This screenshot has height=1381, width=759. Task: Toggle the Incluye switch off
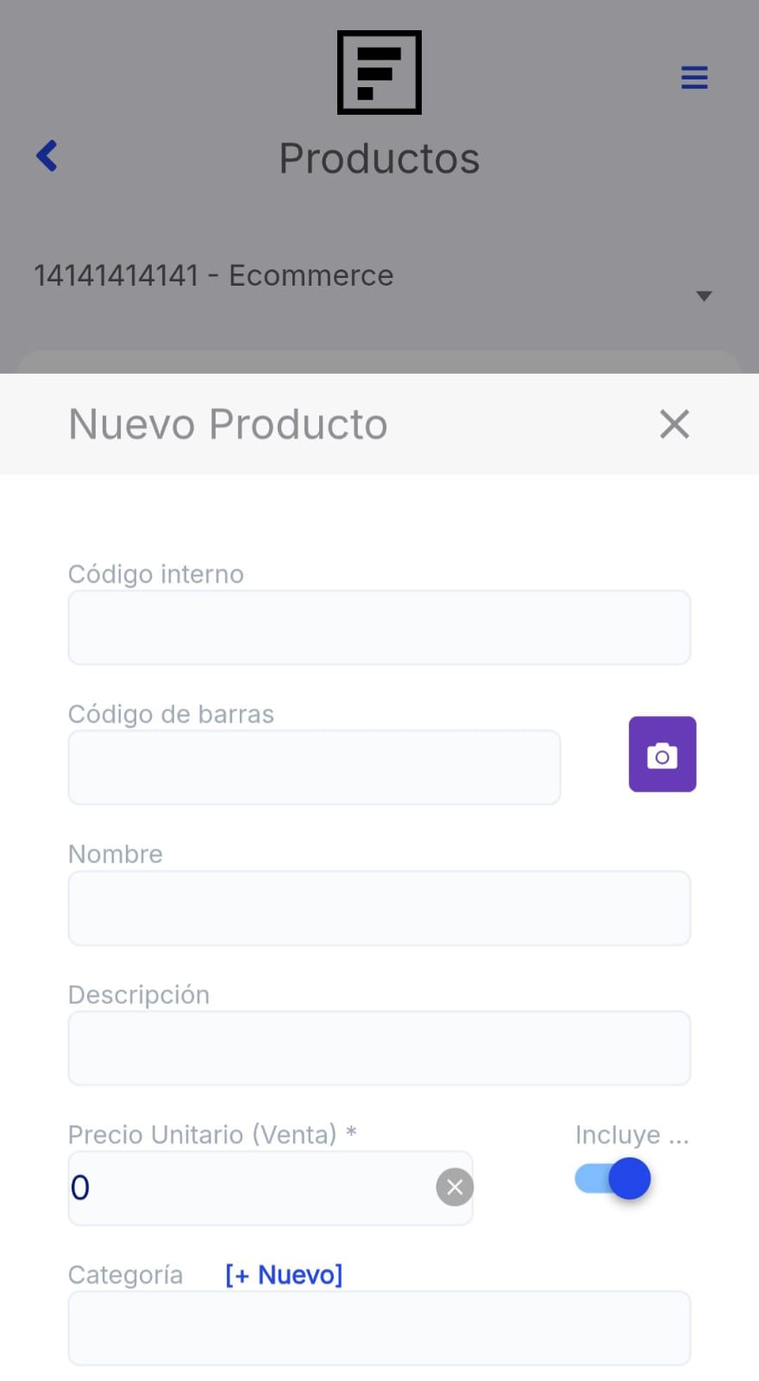613,1179
